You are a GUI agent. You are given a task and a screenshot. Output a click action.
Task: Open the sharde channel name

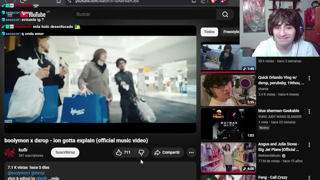tap(263, 89)
